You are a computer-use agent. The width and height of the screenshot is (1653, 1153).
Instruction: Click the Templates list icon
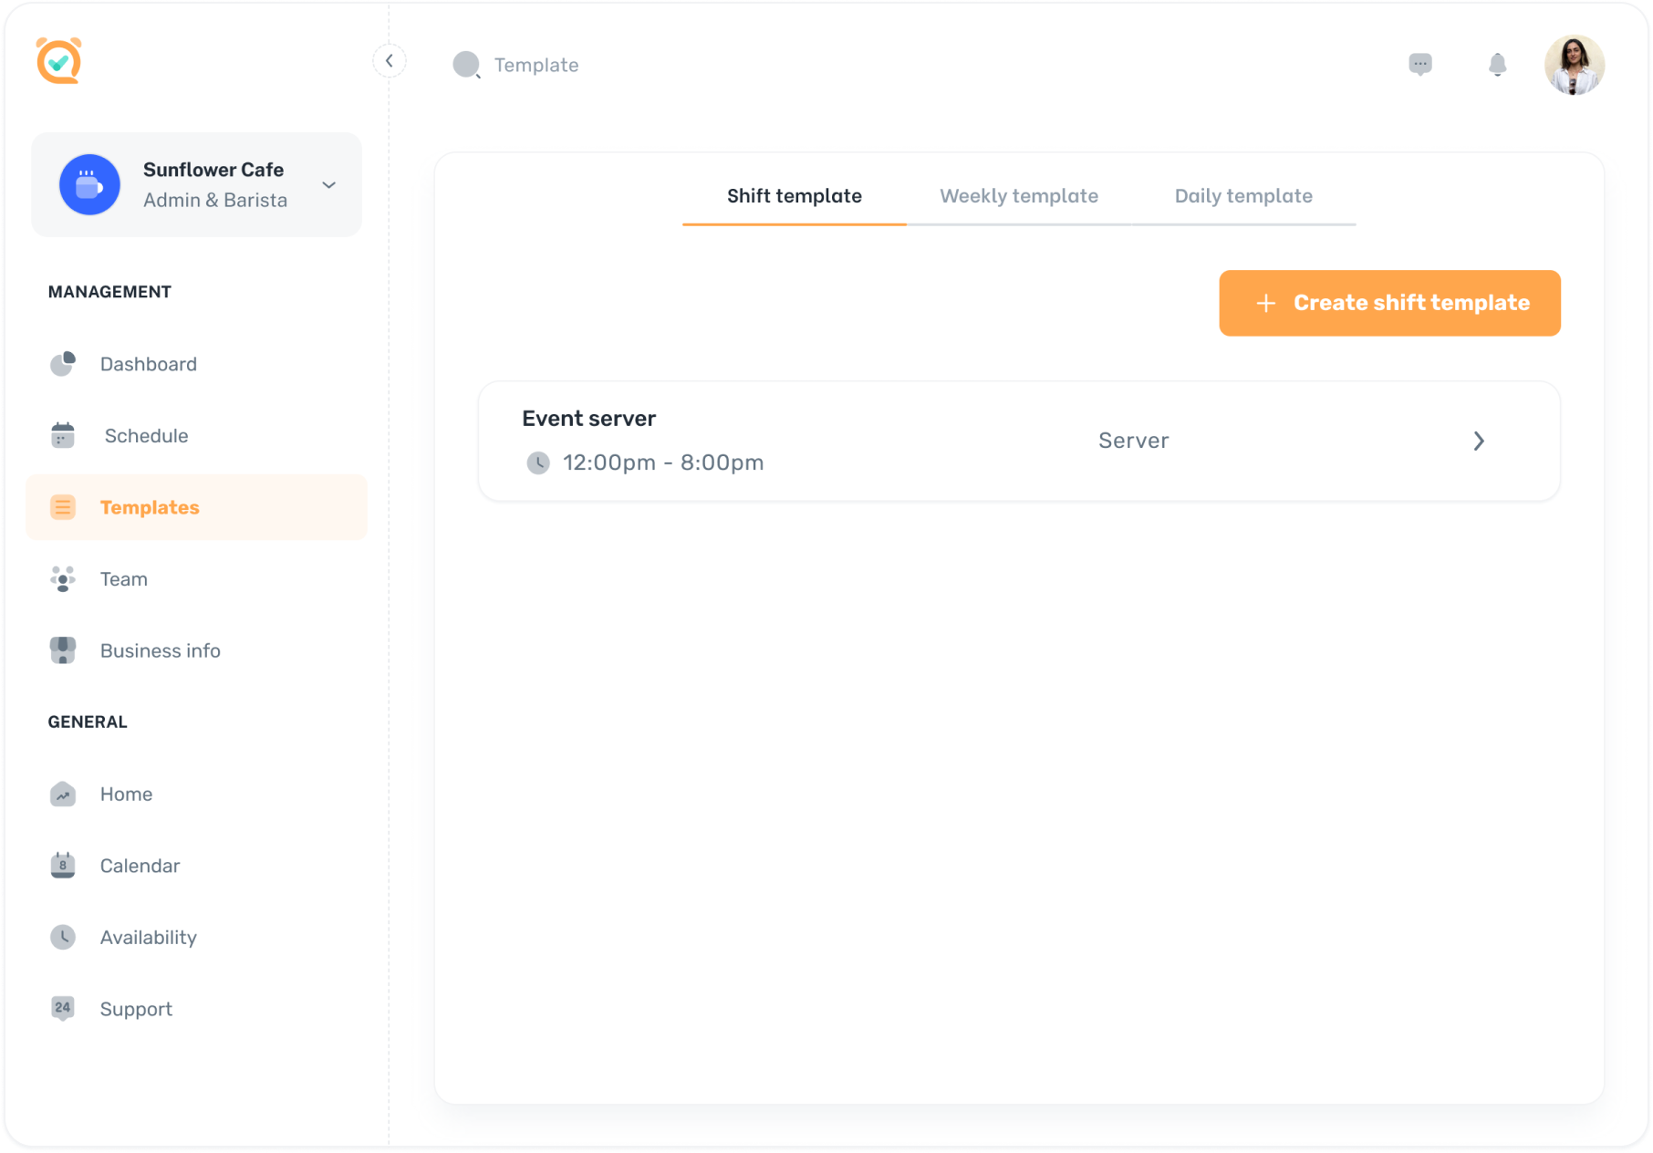(x=62, y=507)
